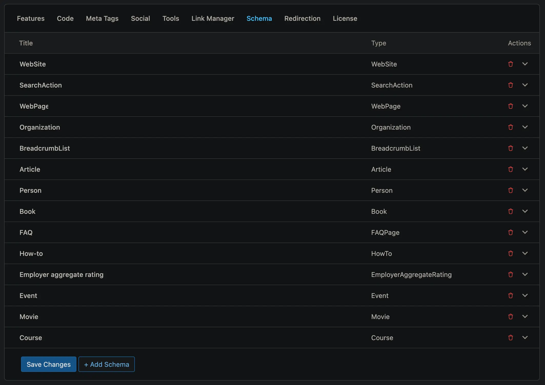Delete the Article schema via trash icon

click(x=510, y=169)
